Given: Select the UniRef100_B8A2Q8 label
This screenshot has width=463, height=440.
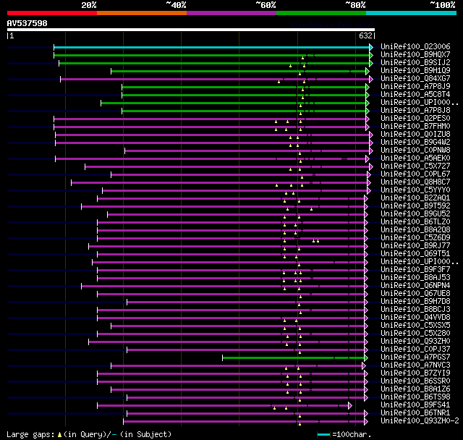Looking at the screenshot, I should click(415, 230).
